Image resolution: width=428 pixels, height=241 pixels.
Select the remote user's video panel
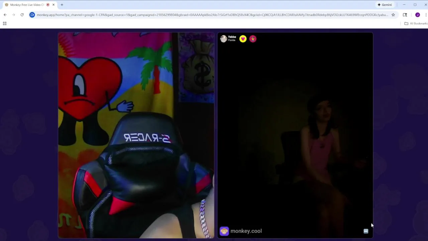[295, 135]
